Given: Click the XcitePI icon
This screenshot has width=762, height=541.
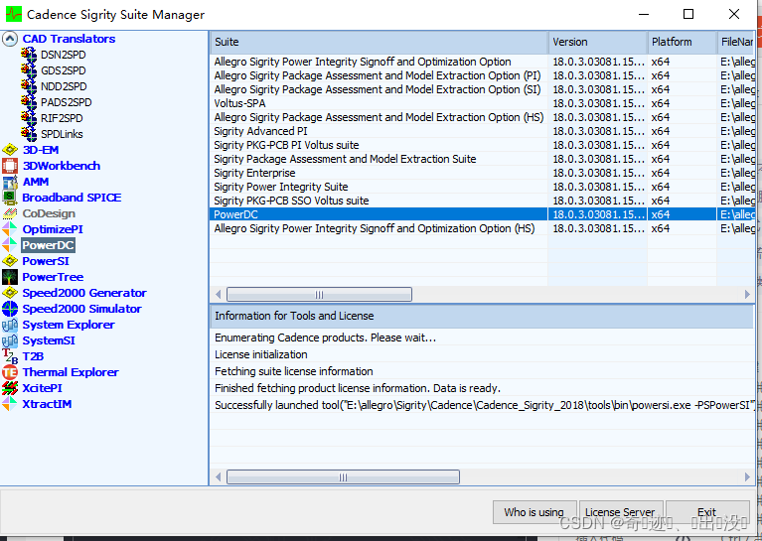Looking at the screenshot, I should (10, 388).
